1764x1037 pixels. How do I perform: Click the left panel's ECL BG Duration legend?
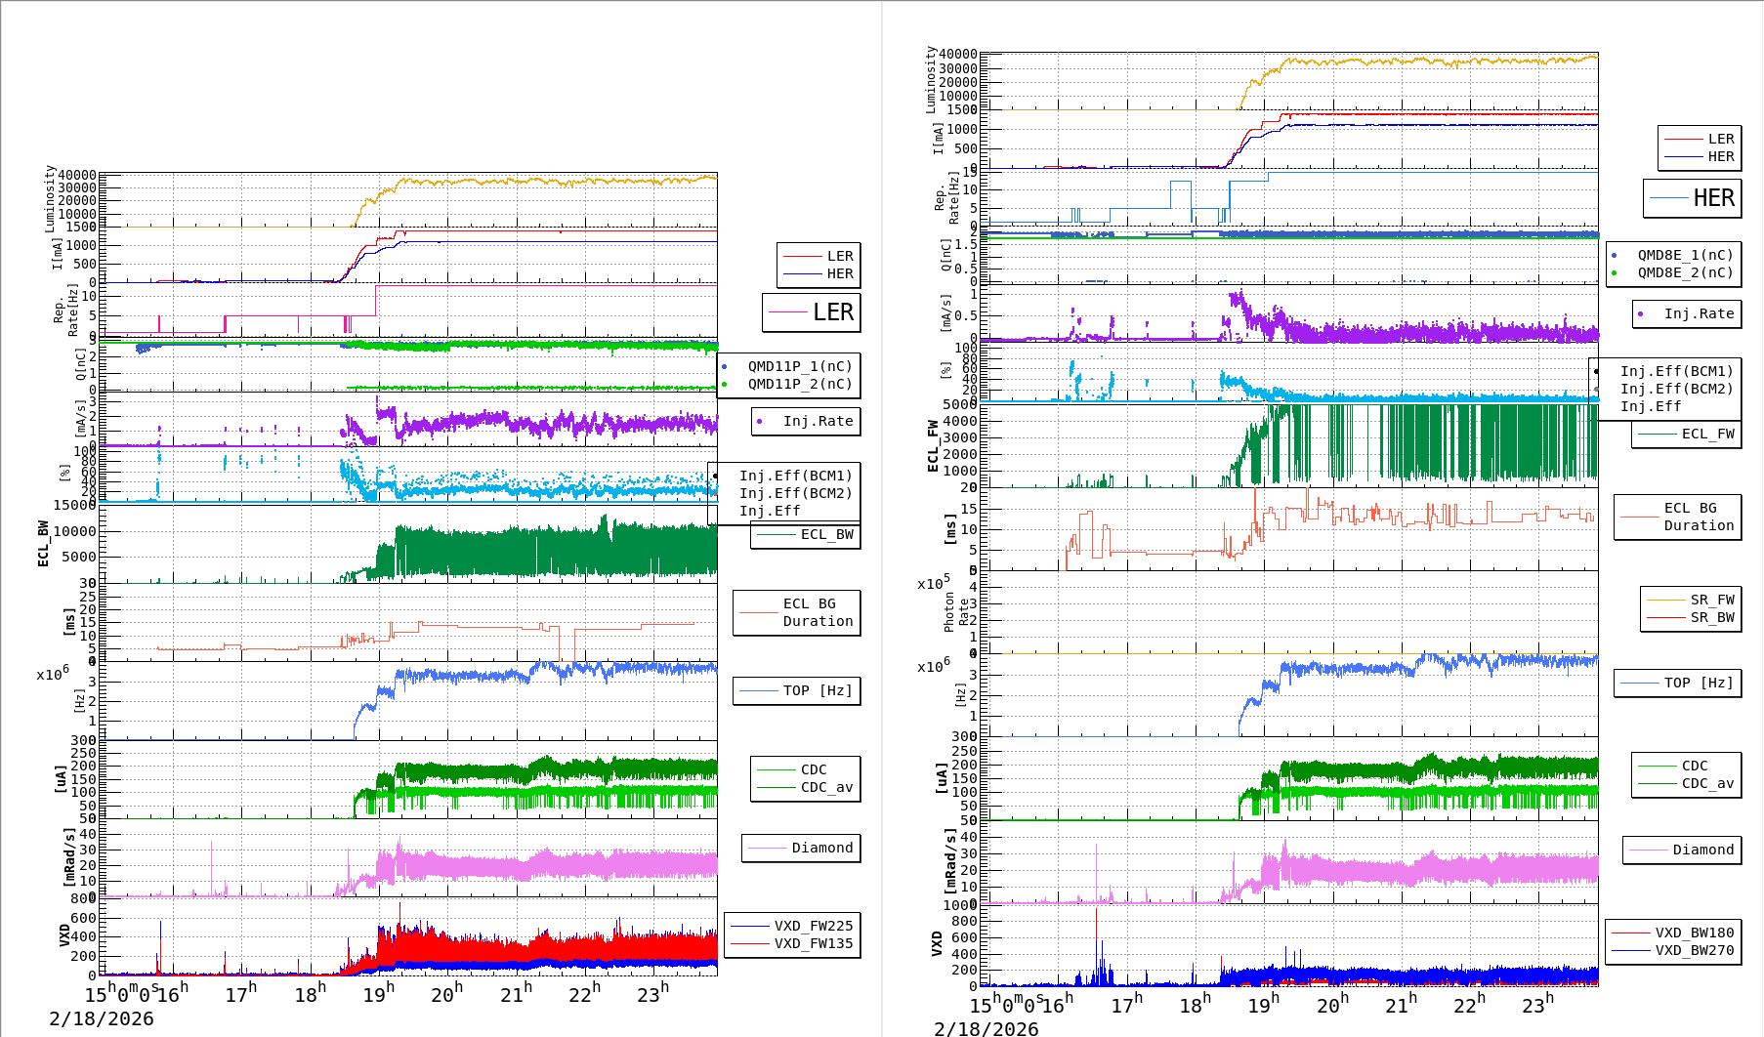click(x=797, y=612)
